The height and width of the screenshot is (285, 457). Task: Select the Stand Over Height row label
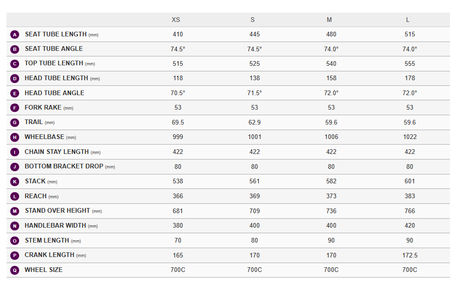[x=58, y=211]
